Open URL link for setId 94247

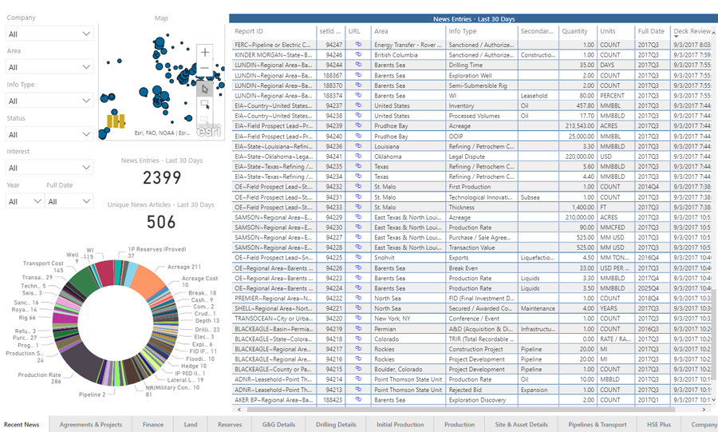[x=358, y=45]
